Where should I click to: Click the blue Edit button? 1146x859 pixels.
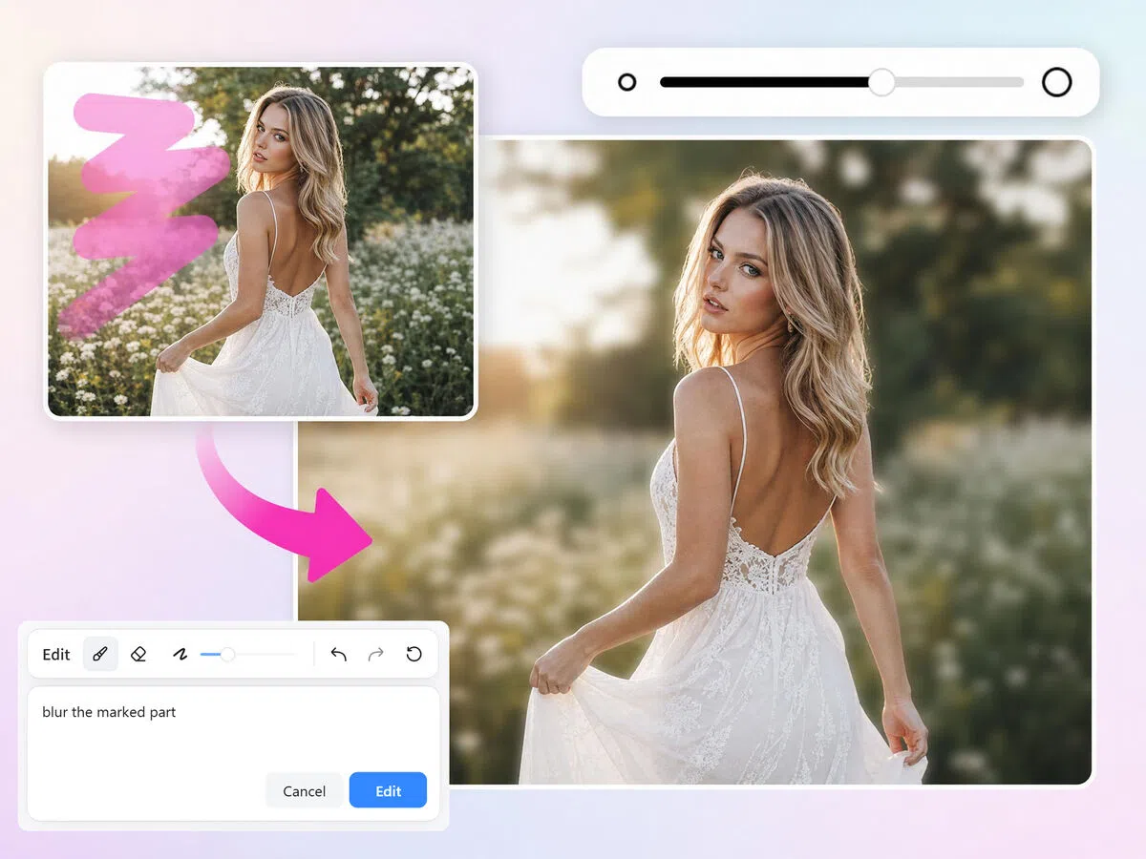[x=388, y=790]
